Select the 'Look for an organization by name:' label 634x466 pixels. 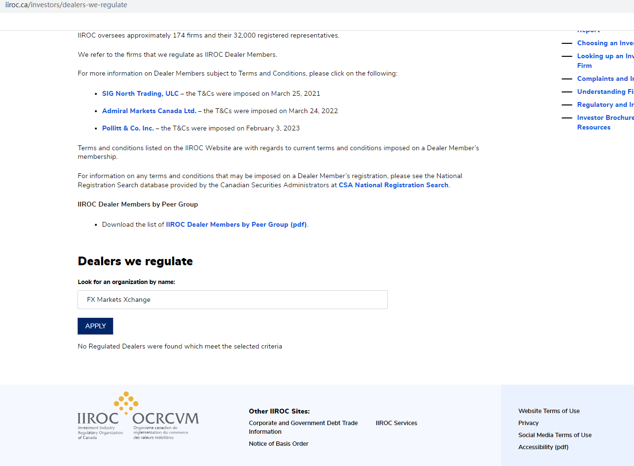click(x=126, y=282)
